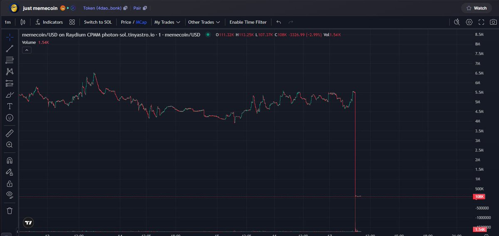Activate the zoom in tool
This screenshot has width=499, height=236.
pyautogui.click(x=10, y=145)
